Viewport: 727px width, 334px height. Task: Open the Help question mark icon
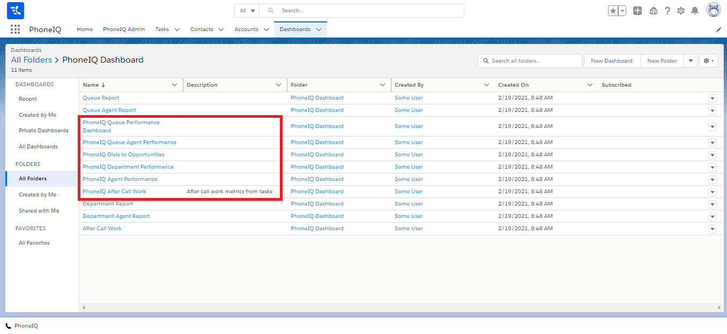coord(667,11)
